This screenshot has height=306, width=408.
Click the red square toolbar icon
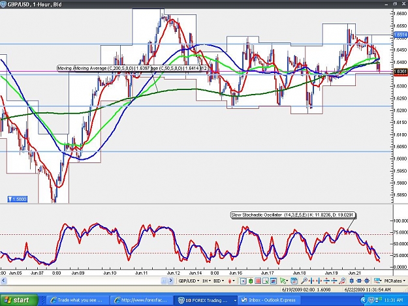point(258,281)
